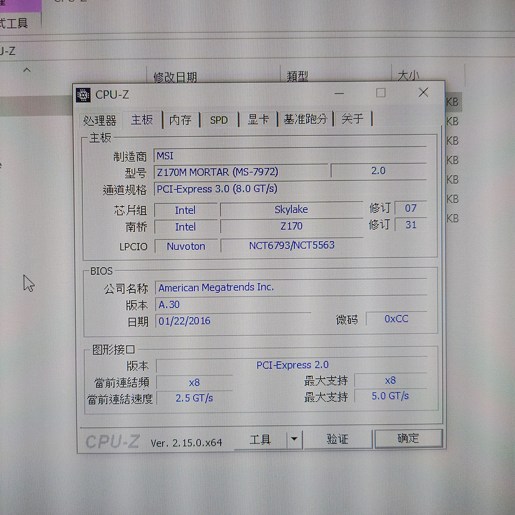The width and height of the screenshot is (515, 515).
Task: Click the Z170M MORTAR model field
Action: 240,172
